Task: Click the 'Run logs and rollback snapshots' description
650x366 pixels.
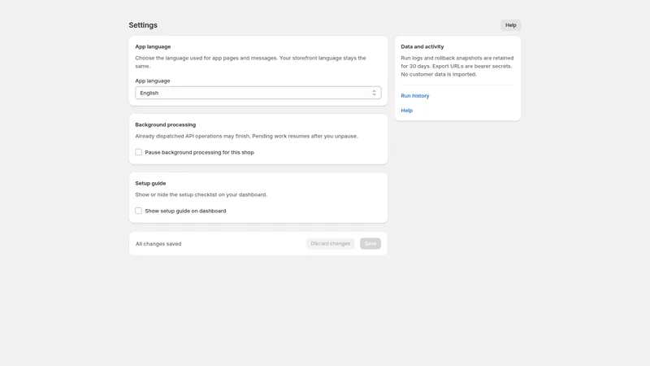Action: click(457, 66)
